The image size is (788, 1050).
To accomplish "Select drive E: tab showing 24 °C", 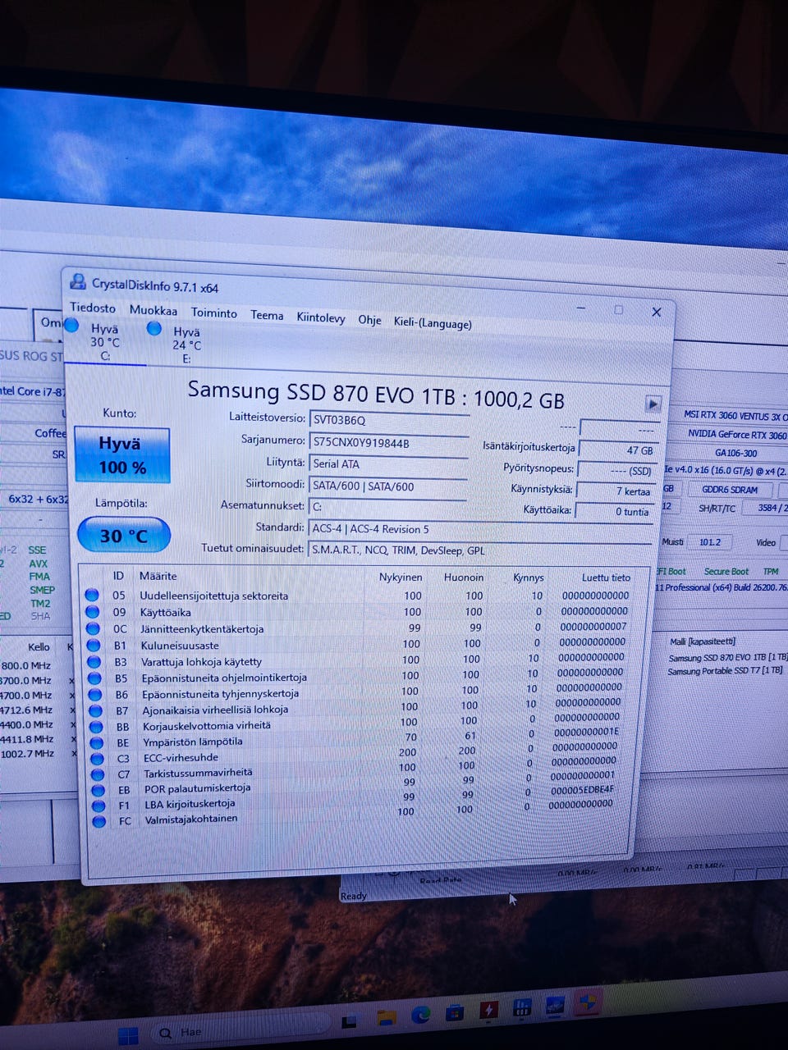I will tap(186, 345).
